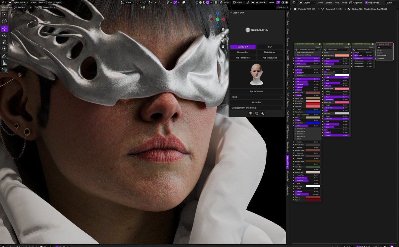Screen dimensions: 399x247
Task: Open the View menu in the 3D viewport header
Action: tap(33, 2)
